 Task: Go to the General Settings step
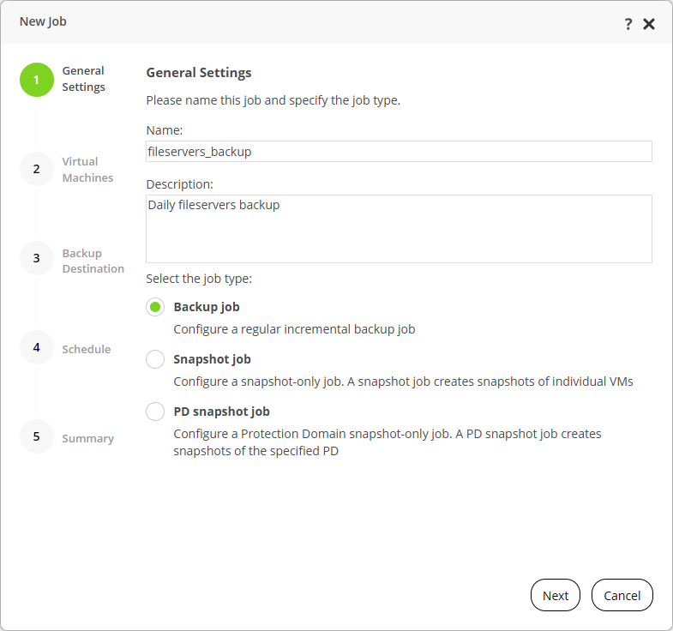(83, 79)
